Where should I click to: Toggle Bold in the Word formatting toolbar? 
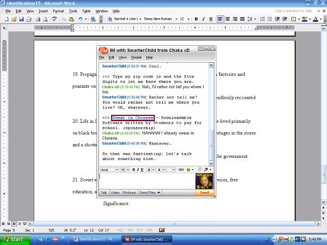(x=196, y=19)
